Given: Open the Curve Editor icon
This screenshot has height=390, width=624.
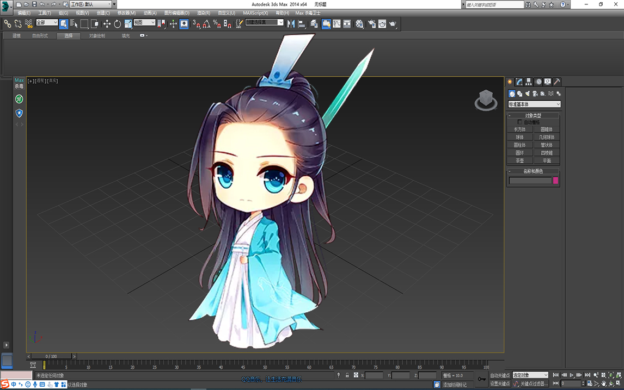Looking at the screenshot, I should (337, 24).
